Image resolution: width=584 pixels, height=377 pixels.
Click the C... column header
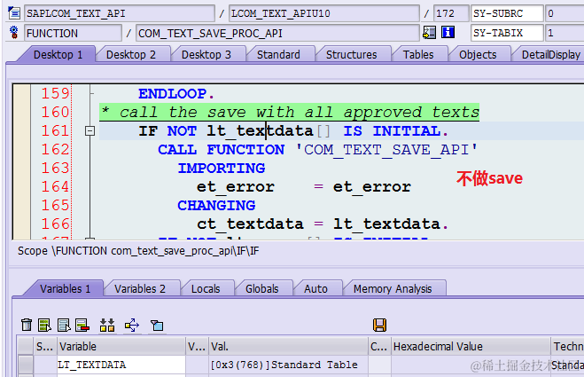tap(379, 347)
